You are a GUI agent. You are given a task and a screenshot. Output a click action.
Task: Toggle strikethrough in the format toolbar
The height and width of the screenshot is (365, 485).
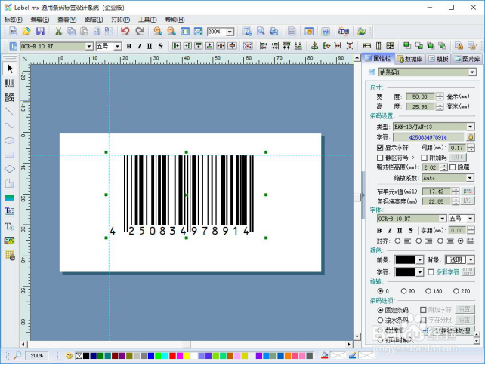pos(160,46)
